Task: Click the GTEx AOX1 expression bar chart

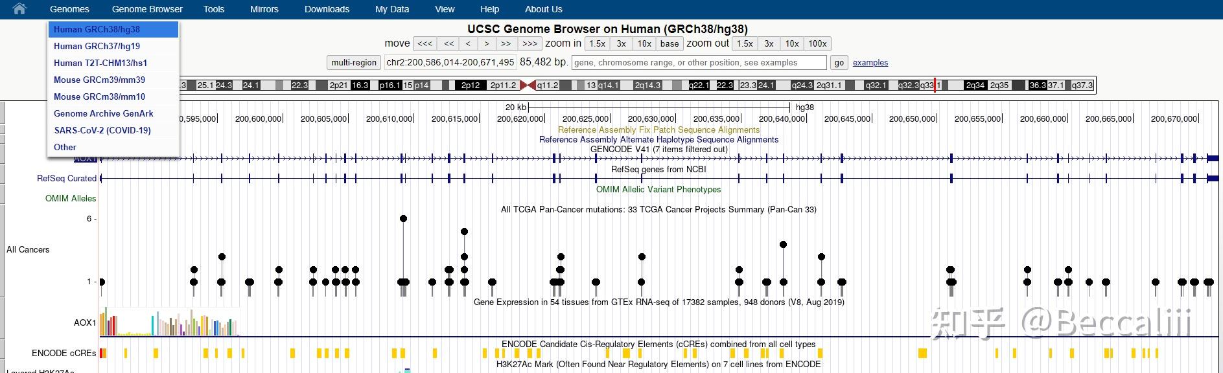Action: coord(170,322)
